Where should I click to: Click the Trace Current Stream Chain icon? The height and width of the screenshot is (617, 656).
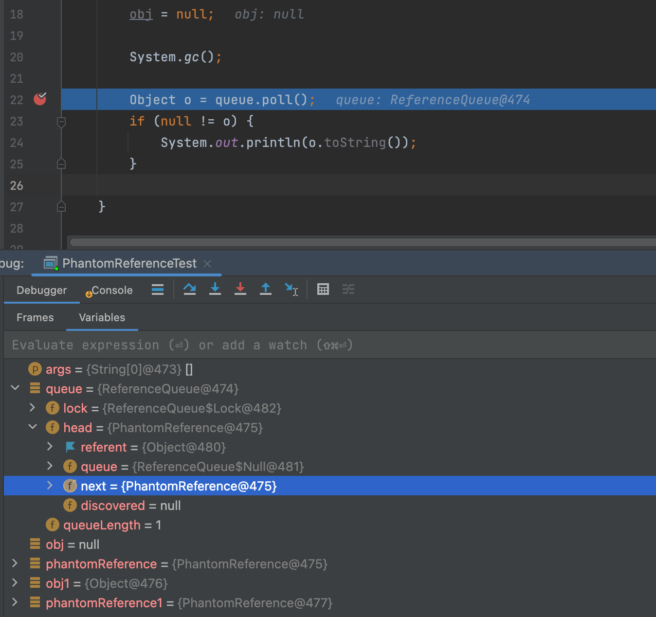pyautogui.click(x=348, y=290)
